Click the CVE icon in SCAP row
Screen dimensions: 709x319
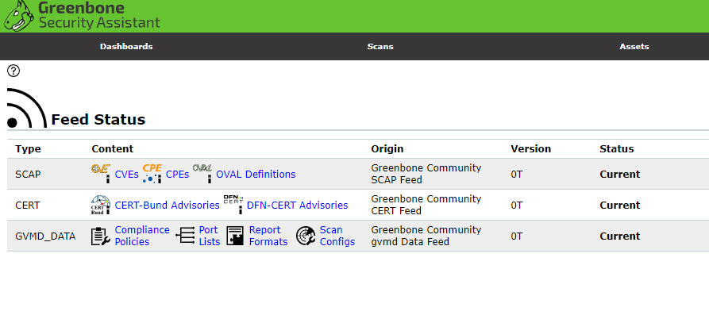(102, 174)
